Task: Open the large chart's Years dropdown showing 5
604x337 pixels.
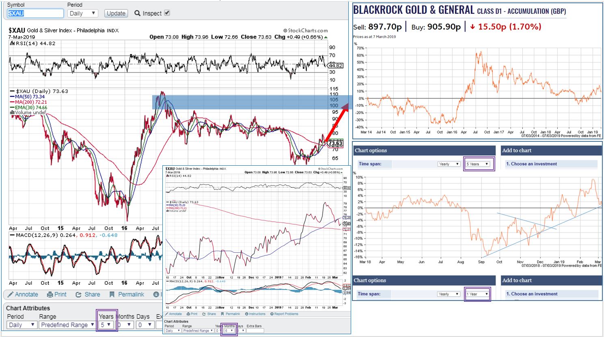Action: [x=106, y=325]
